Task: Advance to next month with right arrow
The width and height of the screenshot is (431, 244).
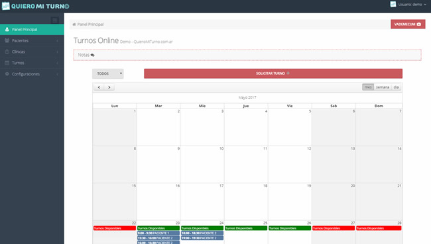Action: click(x=109, y=87)
